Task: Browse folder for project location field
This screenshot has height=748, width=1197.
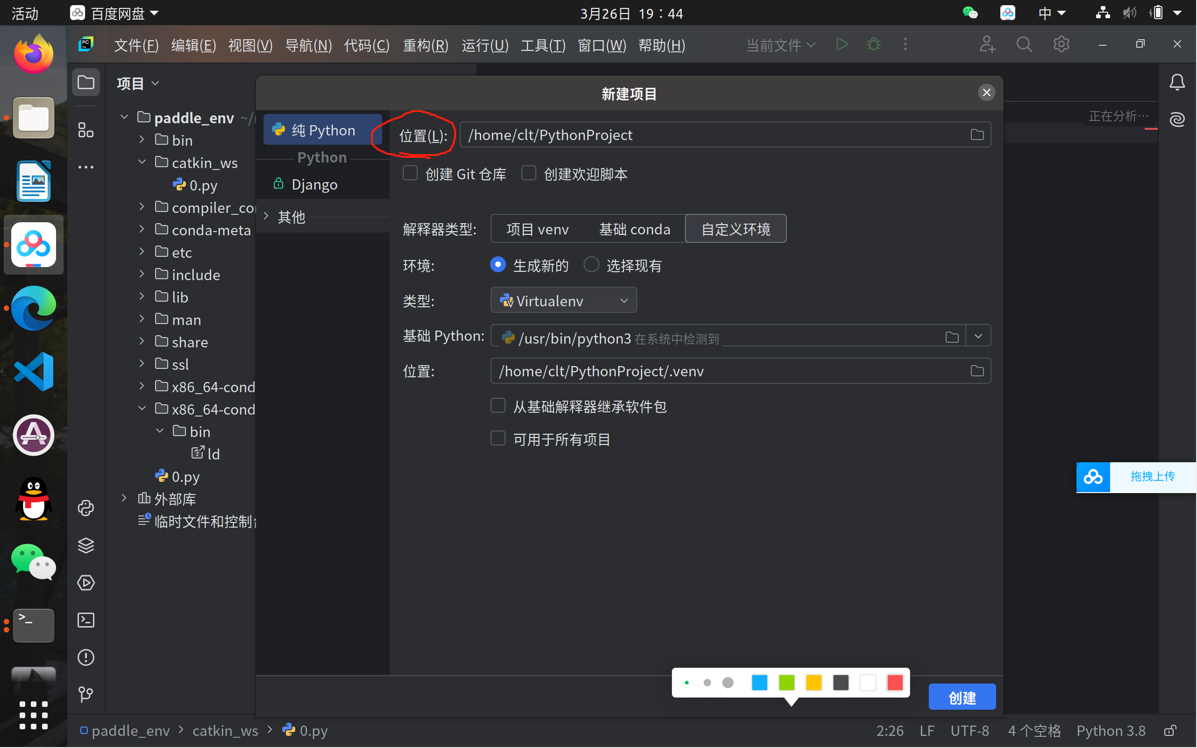Action: pos(976,134)
